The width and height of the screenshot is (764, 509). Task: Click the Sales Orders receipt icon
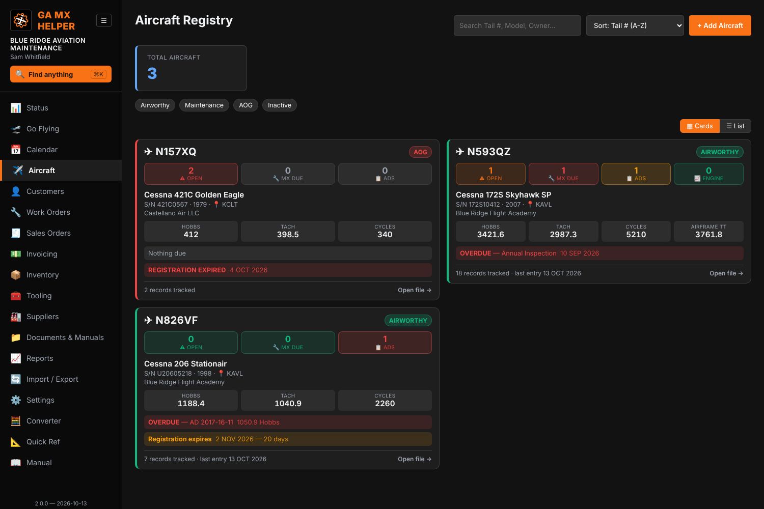(16, 233)
